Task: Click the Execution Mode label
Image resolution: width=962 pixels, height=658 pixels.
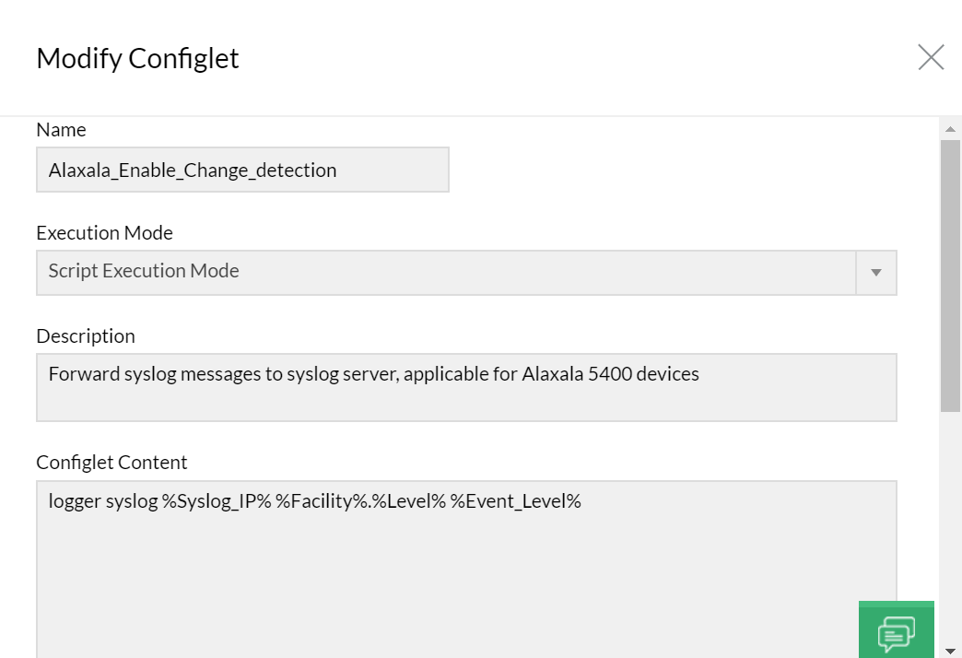Action: 104,233
